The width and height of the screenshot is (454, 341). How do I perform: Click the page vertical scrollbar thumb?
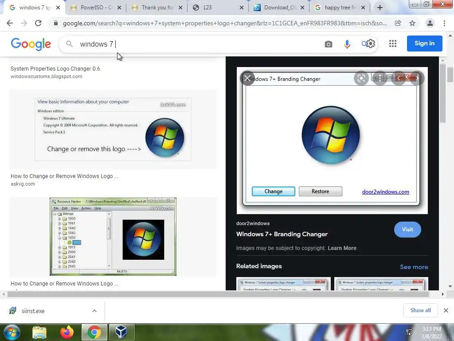click(450, 75)
